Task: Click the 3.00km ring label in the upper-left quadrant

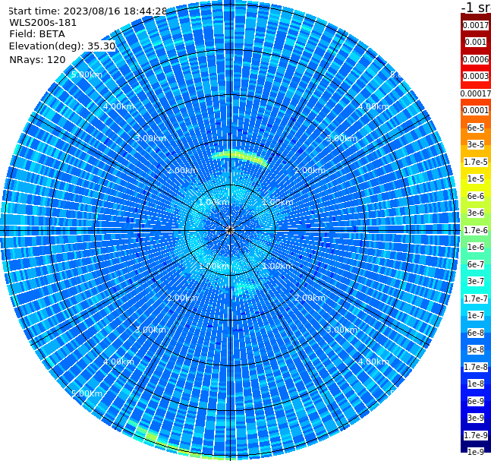Action: 150,138
